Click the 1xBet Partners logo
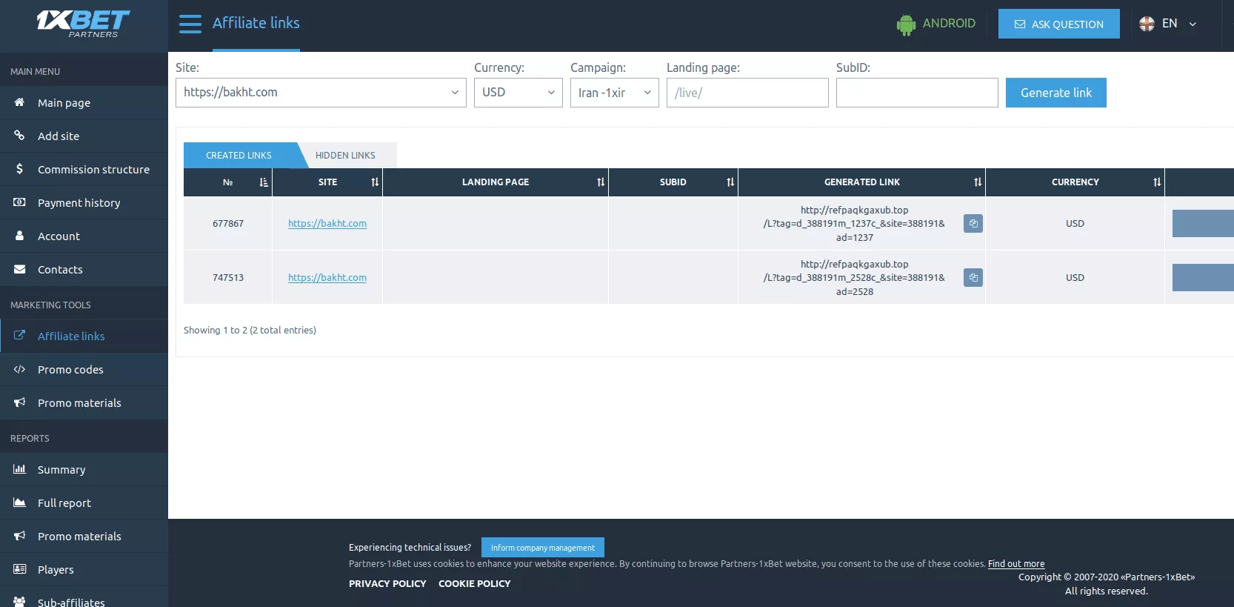This screenshot has height=607, width=1234. pyautogui.click(x=84, y=24)
